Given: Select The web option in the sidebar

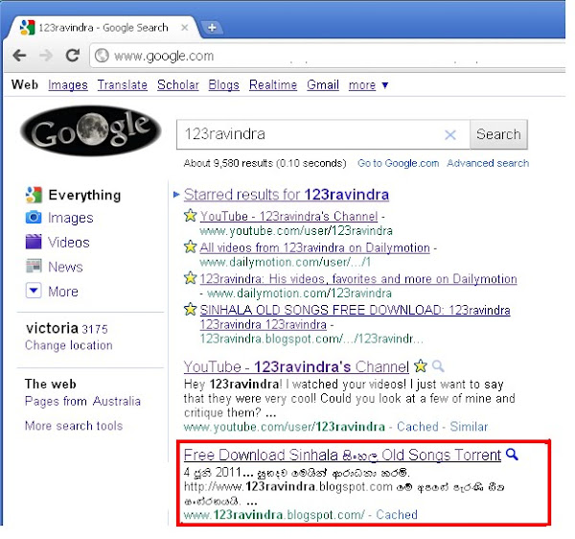Looking at the screenshot, I should click(x=51, y=385).
